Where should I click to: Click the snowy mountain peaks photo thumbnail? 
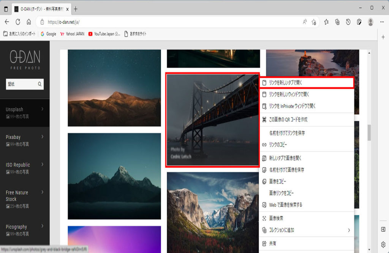click(x=114, y=176)
